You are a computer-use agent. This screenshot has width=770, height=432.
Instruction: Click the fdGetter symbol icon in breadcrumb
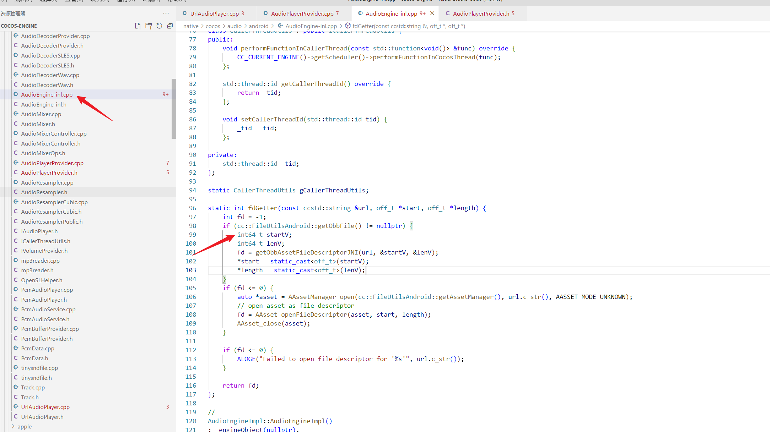tap(348, 26)
